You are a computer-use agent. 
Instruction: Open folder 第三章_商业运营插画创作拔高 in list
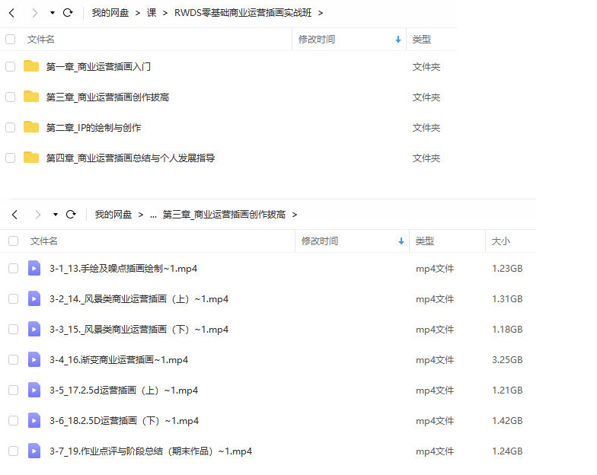[108, 97]
